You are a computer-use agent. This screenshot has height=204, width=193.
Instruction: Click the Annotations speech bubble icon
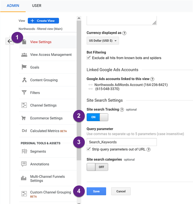point(24,164)
